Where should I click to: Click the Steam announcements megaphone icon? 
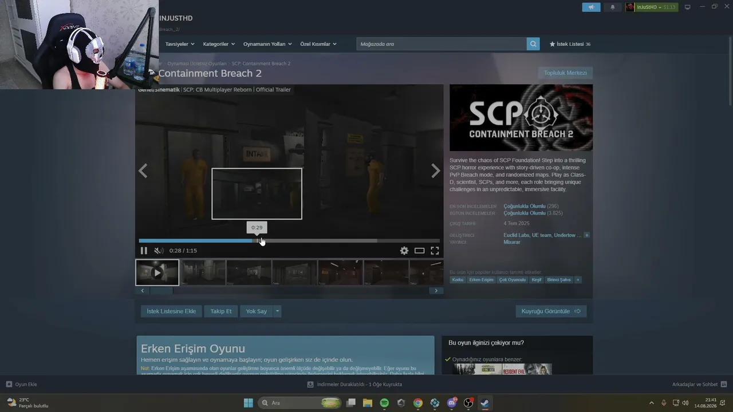(x=591, y=7)
